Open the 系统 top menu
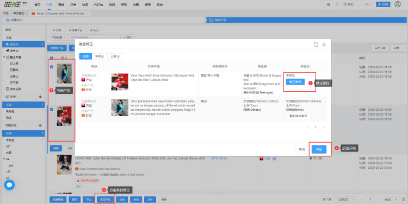408x204 pixels. click(x=160, y=4)
